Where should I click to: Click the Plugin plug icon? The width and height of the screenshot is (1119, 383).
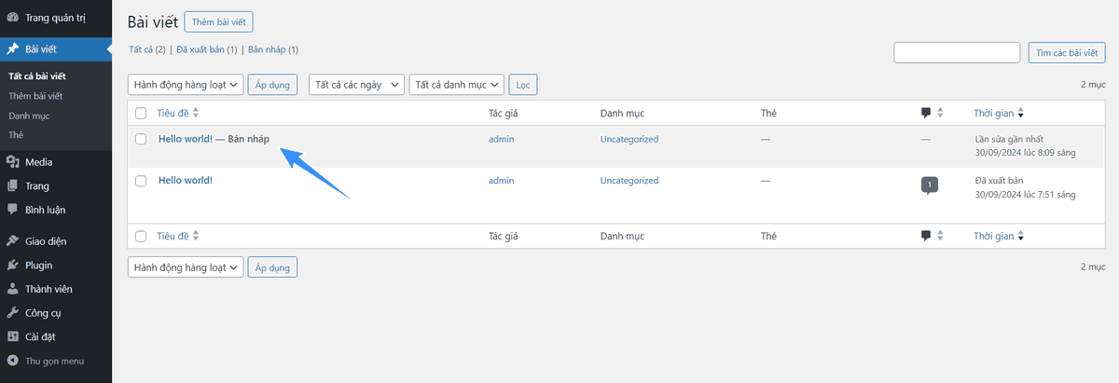tap(12, 266)
